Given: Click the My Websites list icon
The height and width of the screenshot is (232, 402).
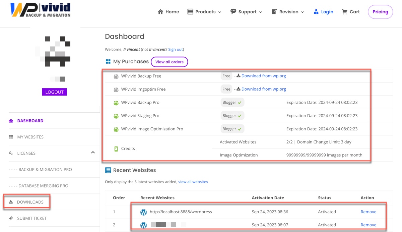Looking at the screenshot, I should [11, 137].
